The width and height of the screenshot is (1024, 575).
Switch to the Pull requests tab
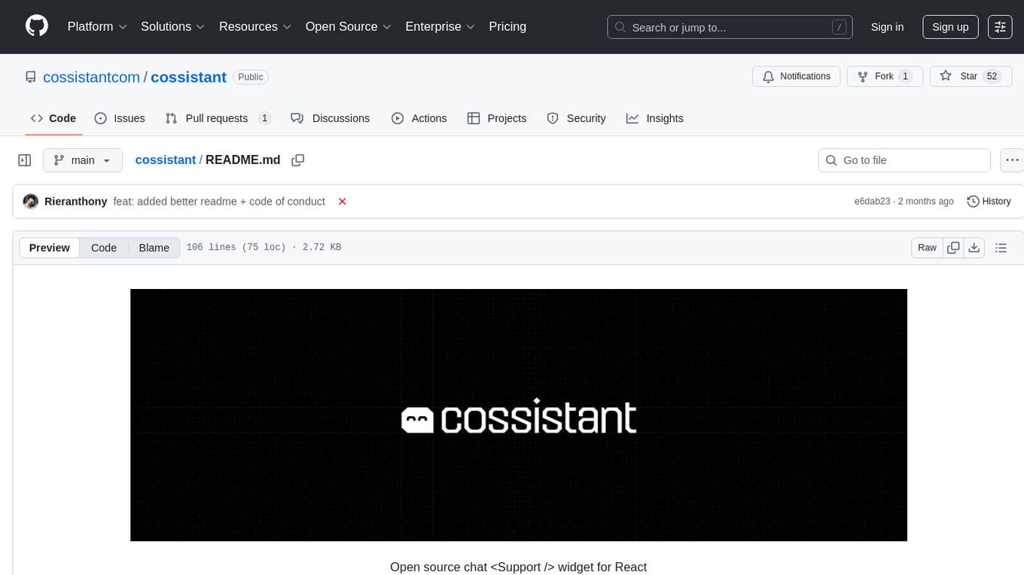click(x=218, y=118)
